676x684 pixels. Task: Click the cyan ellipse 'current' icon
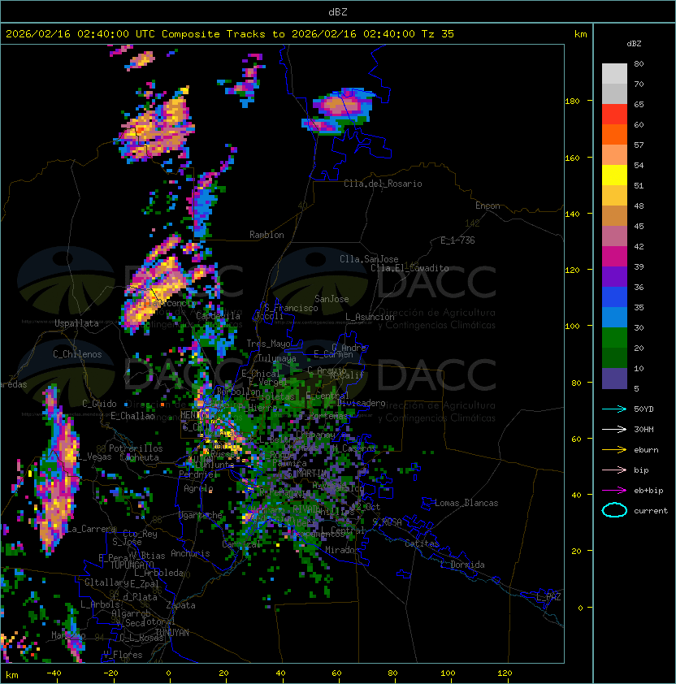(614, 510)
